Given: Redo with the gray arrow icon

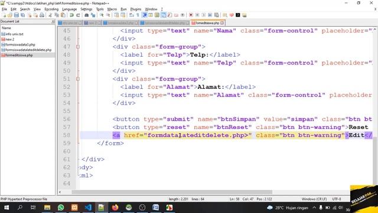Looking at the screenshot, I should pos(78,15).
